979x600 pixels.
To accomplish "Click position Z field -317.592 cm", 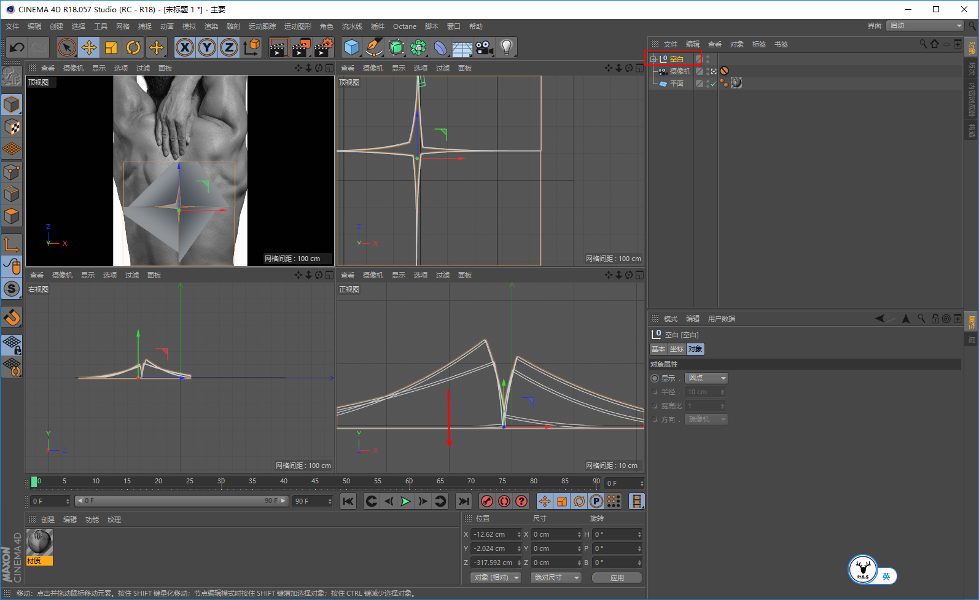I will pyautogui.click(x=496, y=563).
